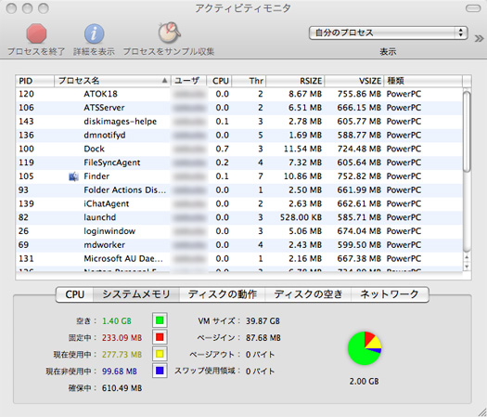
Task: Switch to the ネットワーク tab
Action: click(x=390, y=294)
